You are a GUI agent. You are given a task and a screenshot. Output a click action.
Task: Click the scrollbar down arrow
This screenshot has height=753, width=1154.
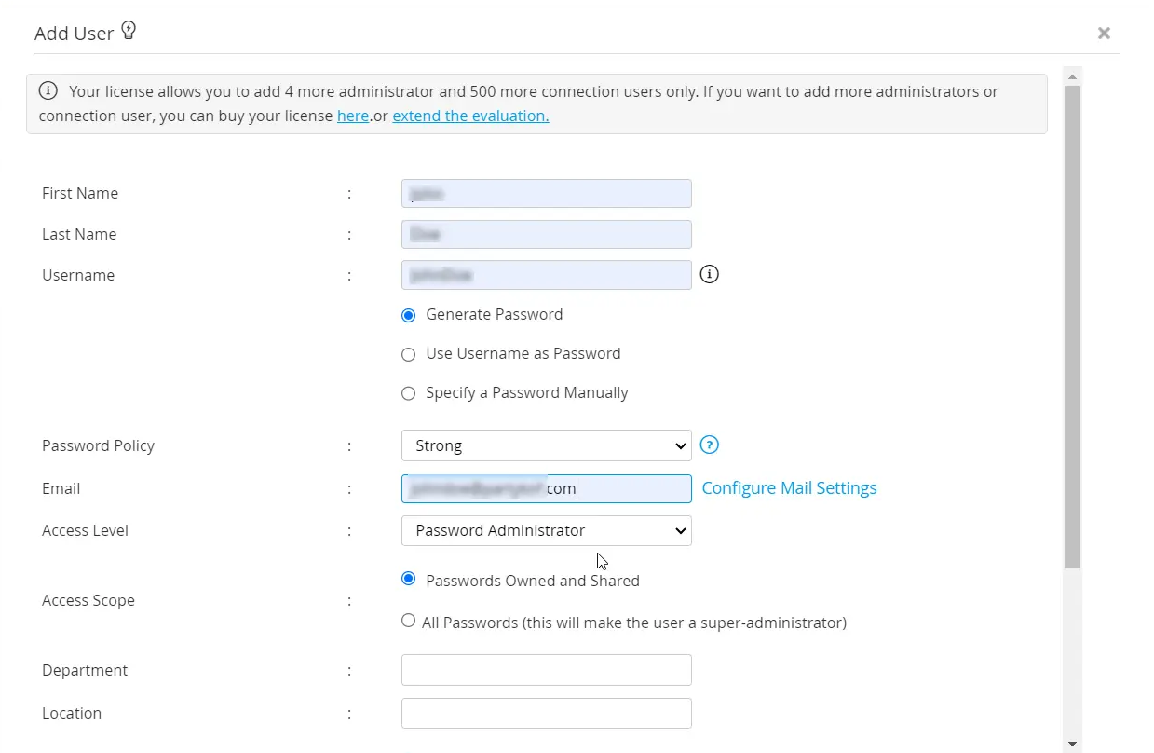pyautogui.click(x=1072, y=744)
